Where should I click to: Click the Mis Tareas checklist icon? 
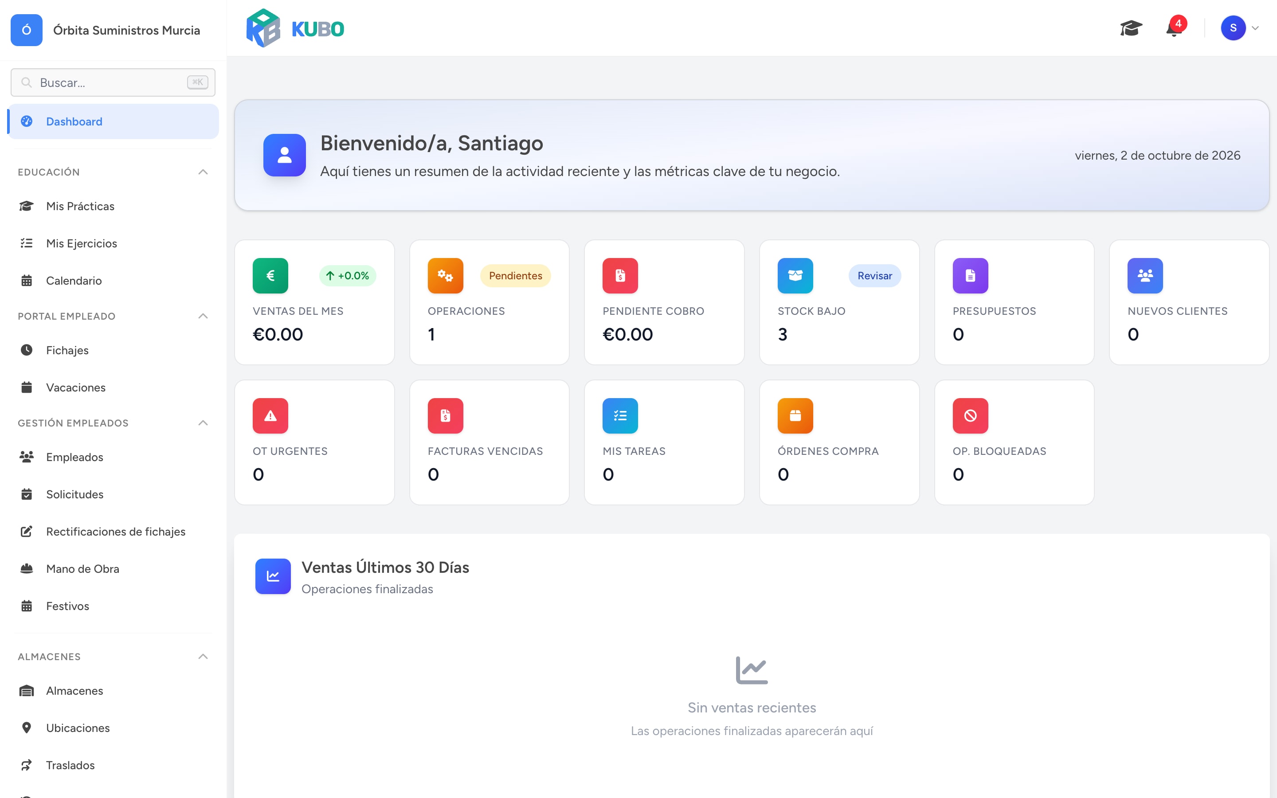point(620,416)
